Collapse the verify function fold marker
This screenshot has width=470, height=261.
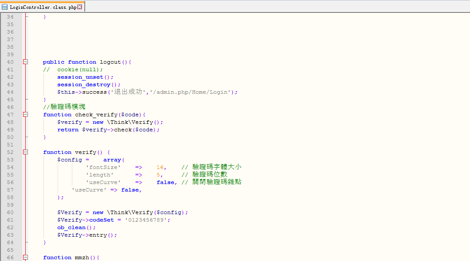pos(25,152)
